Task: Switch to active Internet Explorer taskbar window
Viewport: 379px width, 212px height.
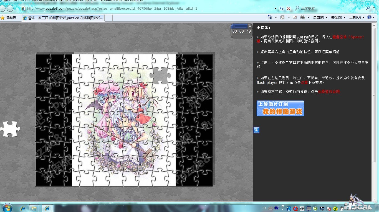Action: [x=47, y=208]
